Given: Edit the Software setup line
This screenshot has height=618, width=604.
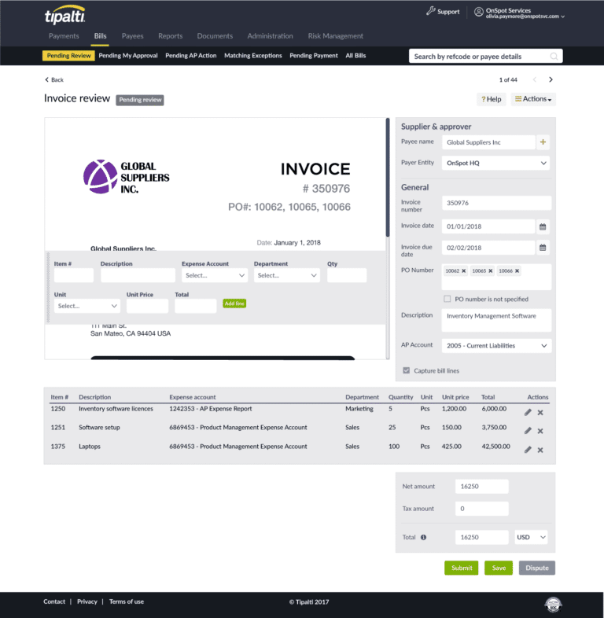Looking at the screenshot, I should click(528, 431).
